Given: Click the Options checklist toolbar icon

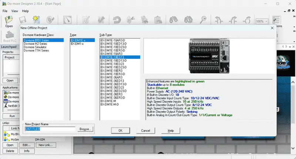Looking at the screenshot, I should 276,20.
